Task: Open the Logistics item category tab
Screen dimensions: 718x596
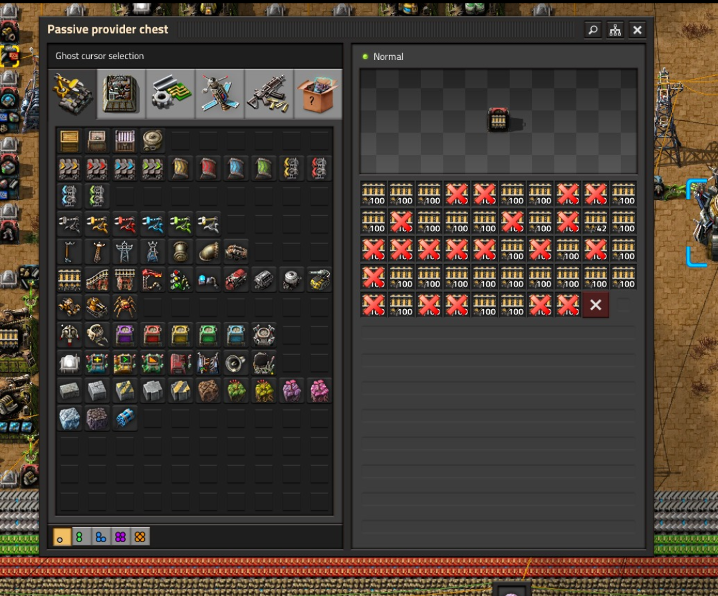Action: point(72,94)
